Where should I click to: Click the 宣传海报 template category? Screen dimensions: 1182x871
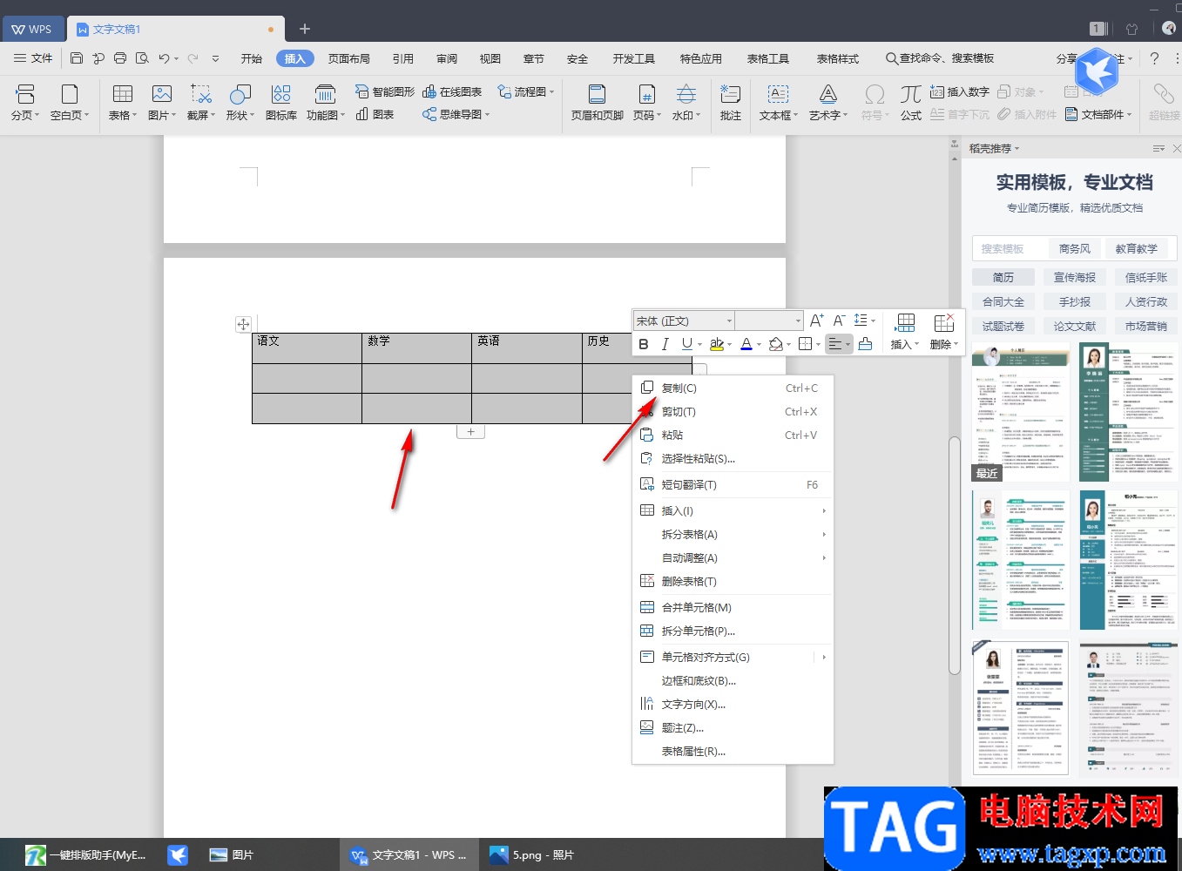[x=1075, y=277]
